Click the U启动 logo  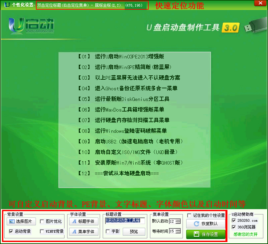pos(32,25)
